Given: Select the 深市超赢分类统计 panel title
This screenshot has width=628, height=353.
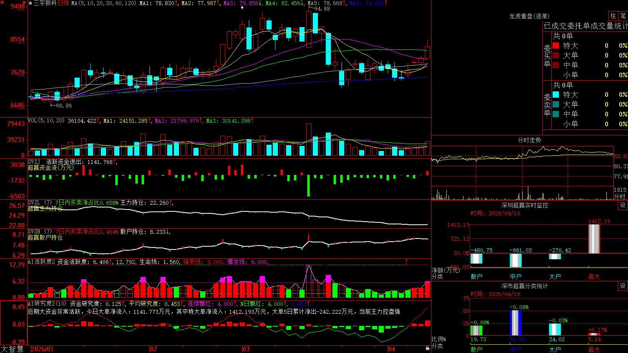Looking at the screenshot, I should tap(524, 286).
